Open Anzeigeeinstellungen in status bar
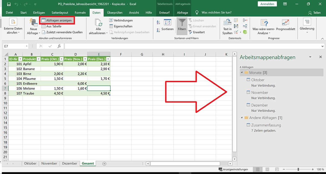This screenshot has height=174, width=326. point(233,169)
